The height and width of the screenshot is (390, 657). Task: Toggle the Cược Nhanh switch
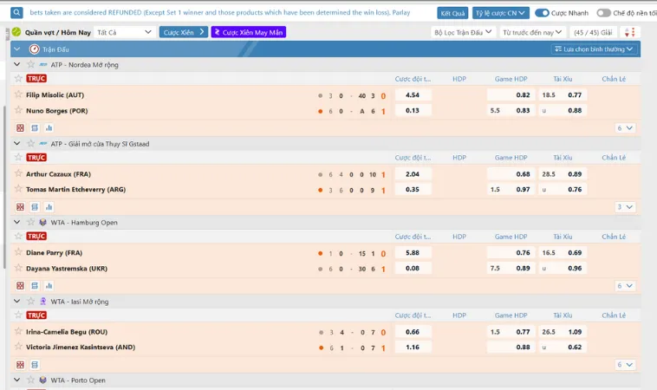[543, 13]
